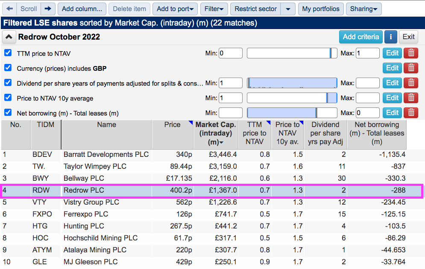This screenshot has width=425, height=269.
Task: Delete the Price to NTAV 10y average criterion
Action: [x=411, y=98]
